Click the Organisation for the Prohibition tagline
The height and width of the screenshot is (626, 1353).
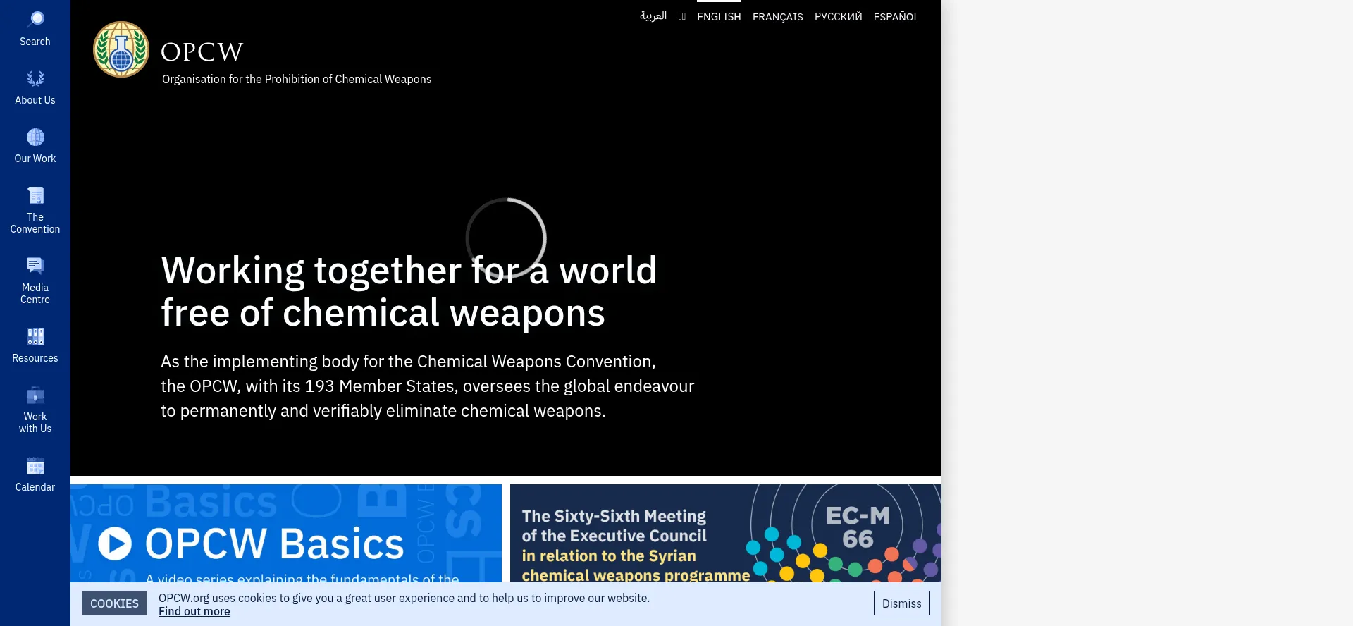(297, 79)
